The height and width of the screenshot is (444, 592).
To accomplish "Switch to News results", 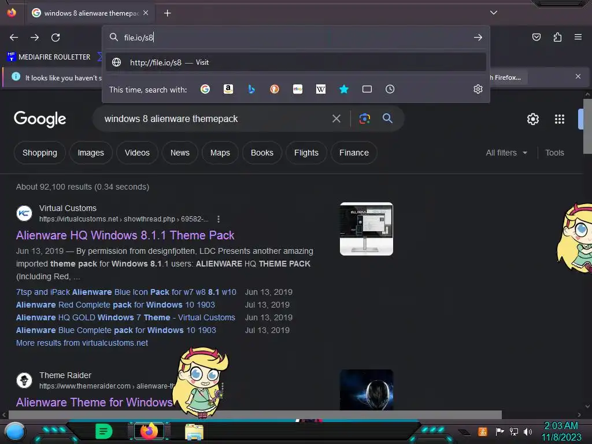I will tap(180, 153).
